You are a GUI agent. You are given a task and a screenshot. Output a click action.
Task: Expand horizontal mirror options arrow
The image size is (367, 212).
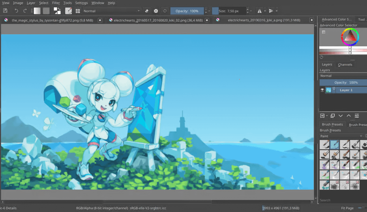[265, 11]
